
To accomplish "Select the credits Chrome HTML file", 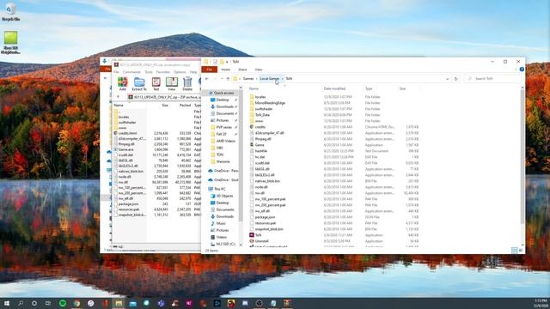I will (x=260, y=127).
